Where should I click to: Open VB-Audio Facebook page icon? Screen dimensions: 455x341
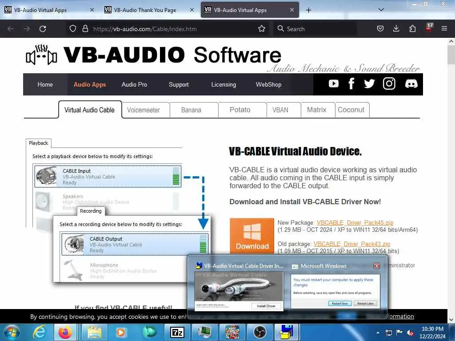coord(351,84)
